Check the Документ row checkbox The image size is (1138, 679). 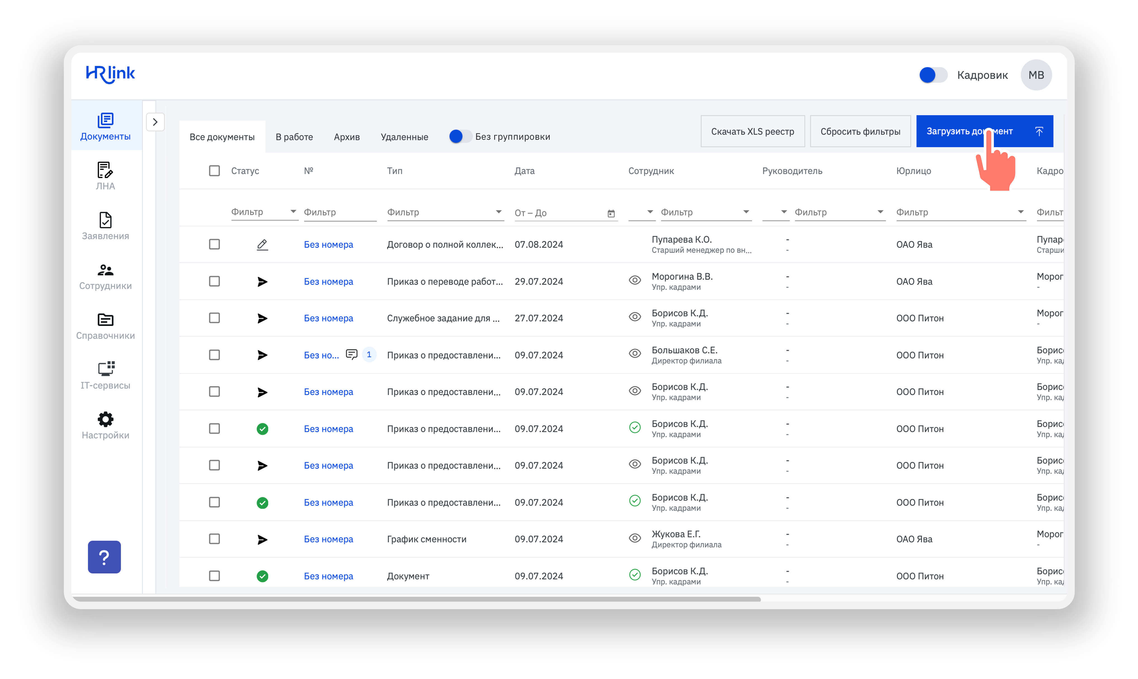pos(214,576)
